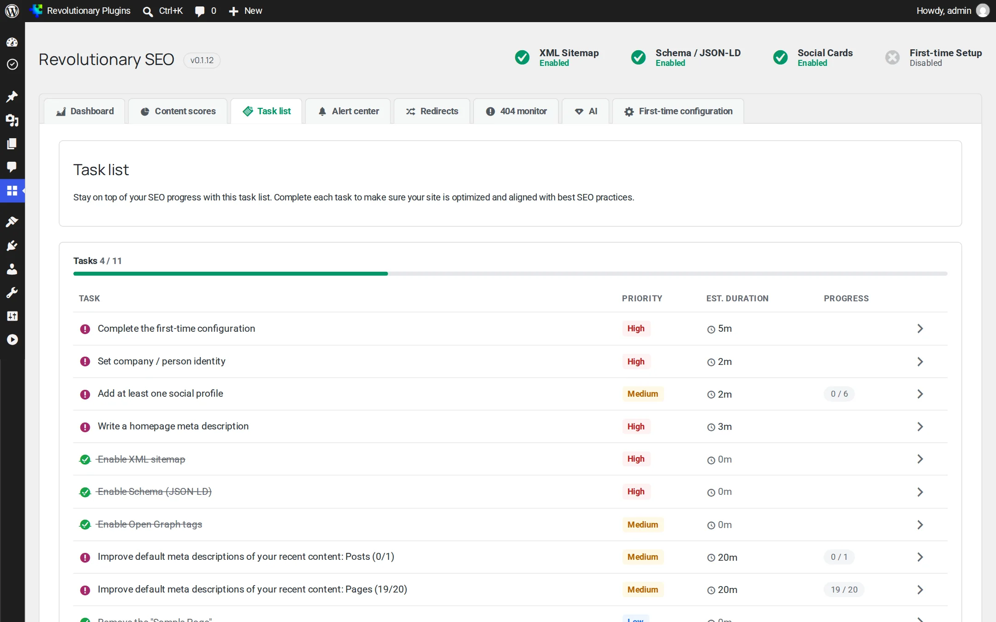Click the highlighted grid plugin icon in sidebar
The image size is (996, 622).
tap(12, 190)
